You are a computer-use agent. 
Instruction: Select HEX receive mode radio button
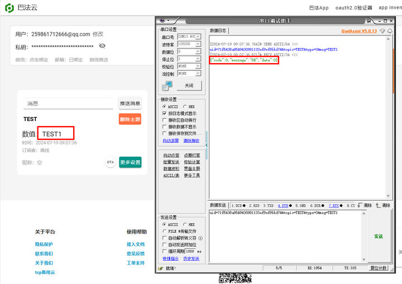pos(185,107)
